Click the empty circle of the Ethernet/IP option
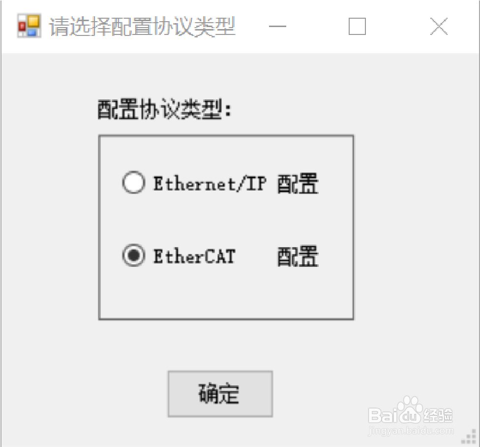Image resolution: width=480 pixels, height=447 pixels. (133, 182)
